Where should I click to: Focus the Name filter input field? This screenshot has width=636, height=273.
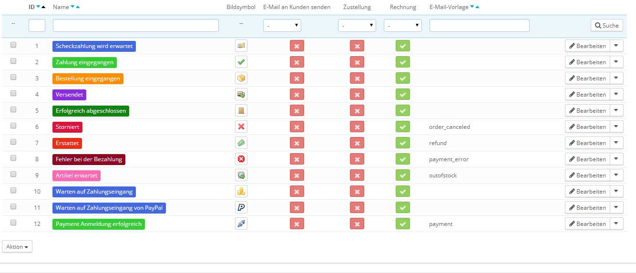[x=136, y=25]
